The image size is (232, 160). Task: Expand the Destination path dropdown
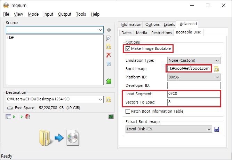tap(101, 99)
